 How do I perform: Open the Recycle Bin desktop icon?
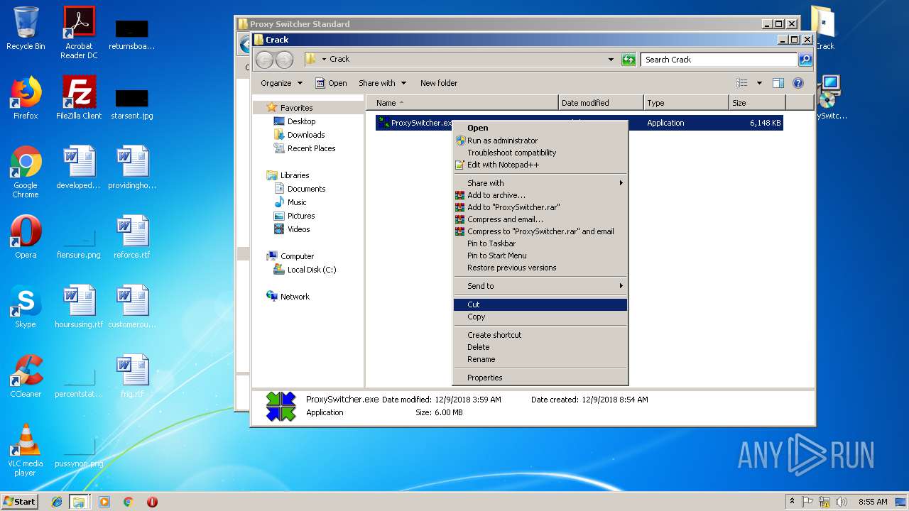[x=26, y=28]
